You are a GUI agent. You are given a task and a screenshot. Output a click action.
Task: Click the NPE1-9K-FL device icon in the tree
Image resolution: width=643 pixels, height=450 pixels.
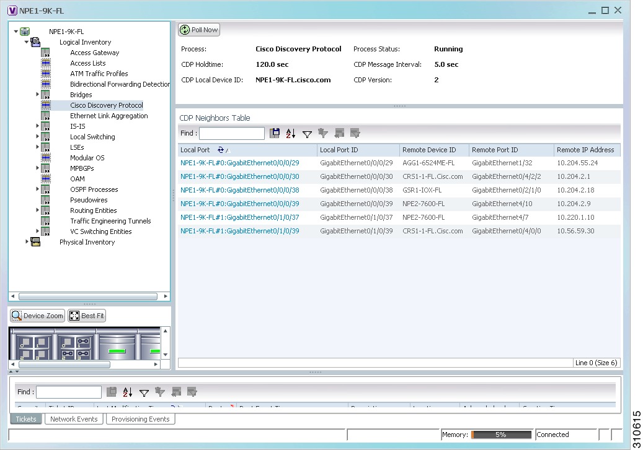pyautogui.click(x=25, y=32)
